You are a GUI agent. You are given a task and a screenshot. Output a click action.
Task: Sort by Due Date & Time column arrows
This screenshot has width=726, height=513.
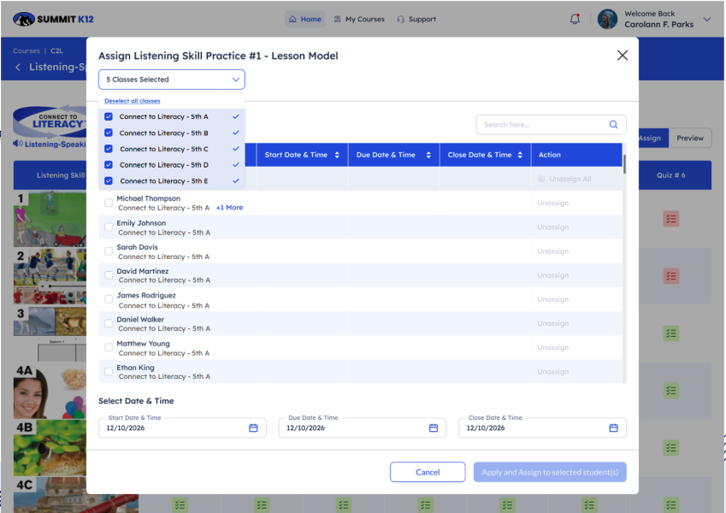428,155
